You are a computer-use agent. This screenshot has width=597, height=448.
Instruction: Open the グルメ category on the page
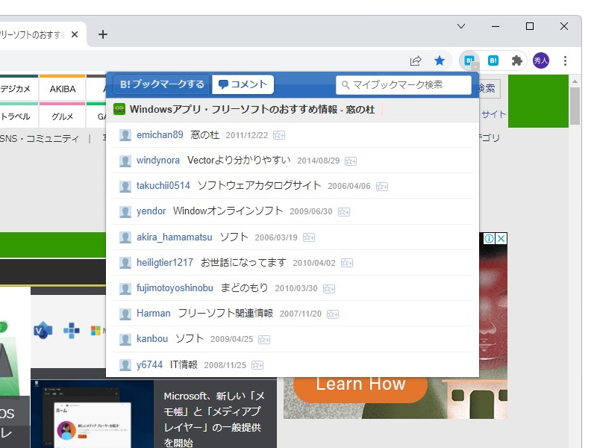point(62,116)
